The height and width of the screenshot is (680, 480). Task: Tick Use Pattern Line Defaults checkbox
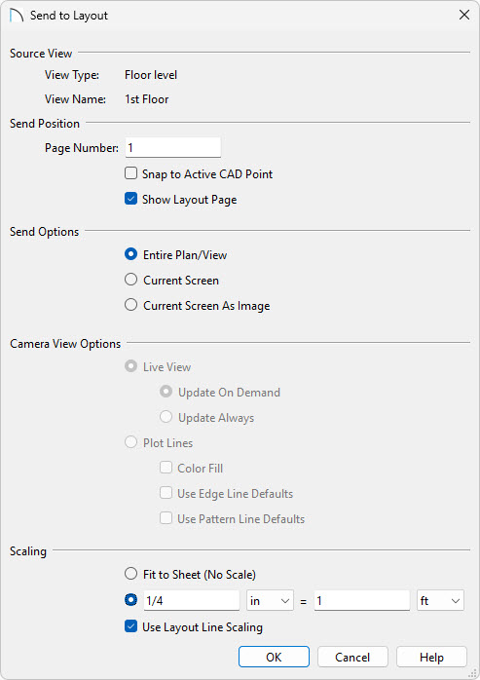coord(166,518)
